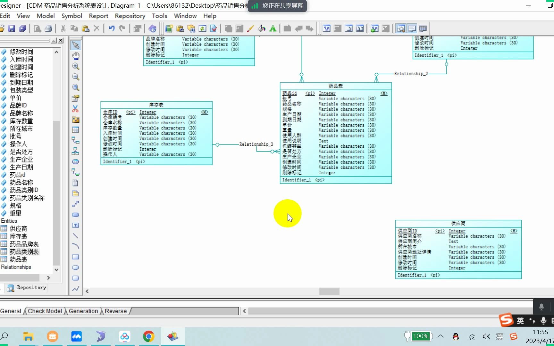Select the Line drawing tool
This screenshot has width=554, height=346.
[x=76, y=236]
